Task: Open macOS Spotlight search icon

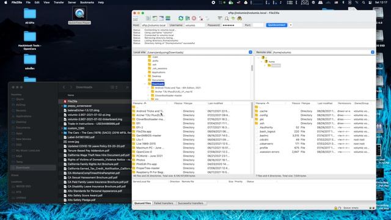Action: pos(364,2)
